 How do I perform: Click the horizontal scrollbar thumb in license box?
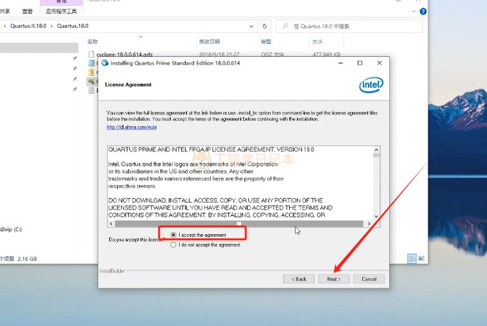click(x=239, y=224)
